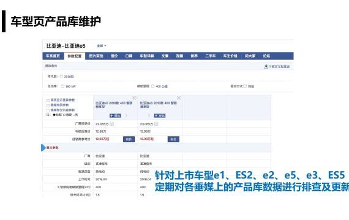
Task: Open the 二手车 tab
Action: pyautogui.click(x=211, y=56)
